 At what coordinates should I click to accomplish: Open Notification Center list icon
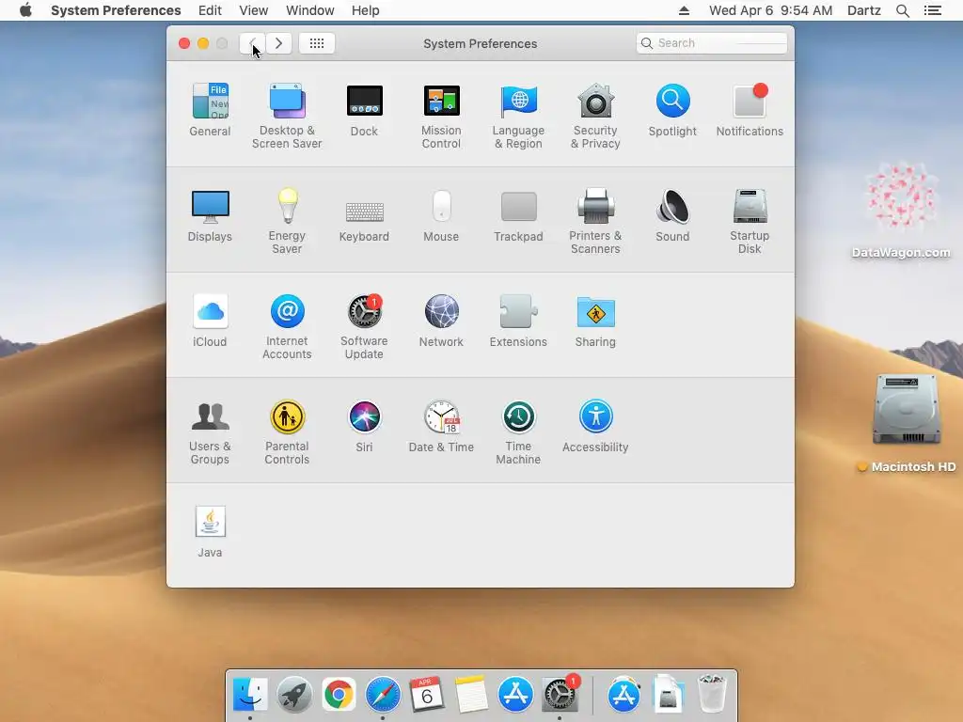(x=932, y=10)
